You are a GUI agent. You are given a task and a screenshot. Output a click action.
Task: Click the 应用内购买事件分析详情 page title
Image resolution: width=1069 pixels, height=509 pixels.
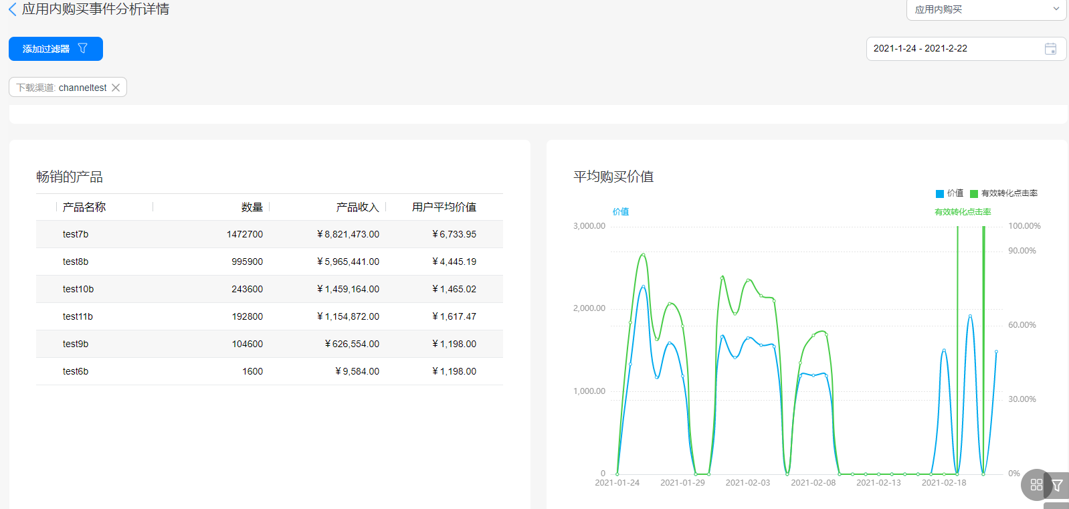96,9
